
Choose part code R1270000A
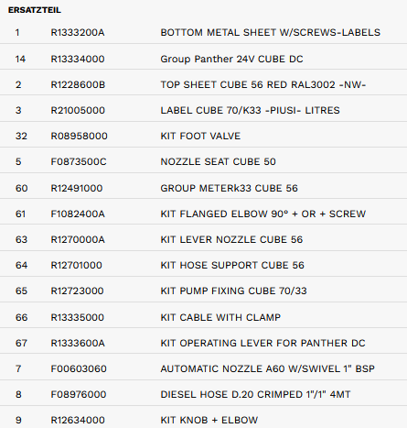78,239
